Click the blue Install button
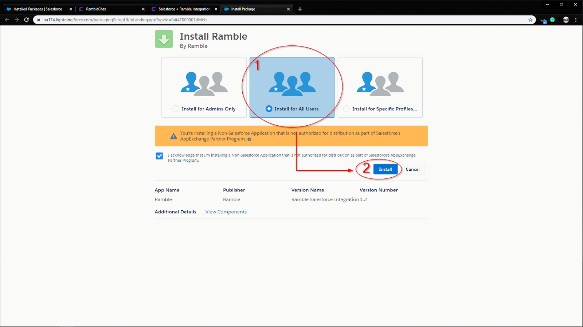 [x=385, y=169]
